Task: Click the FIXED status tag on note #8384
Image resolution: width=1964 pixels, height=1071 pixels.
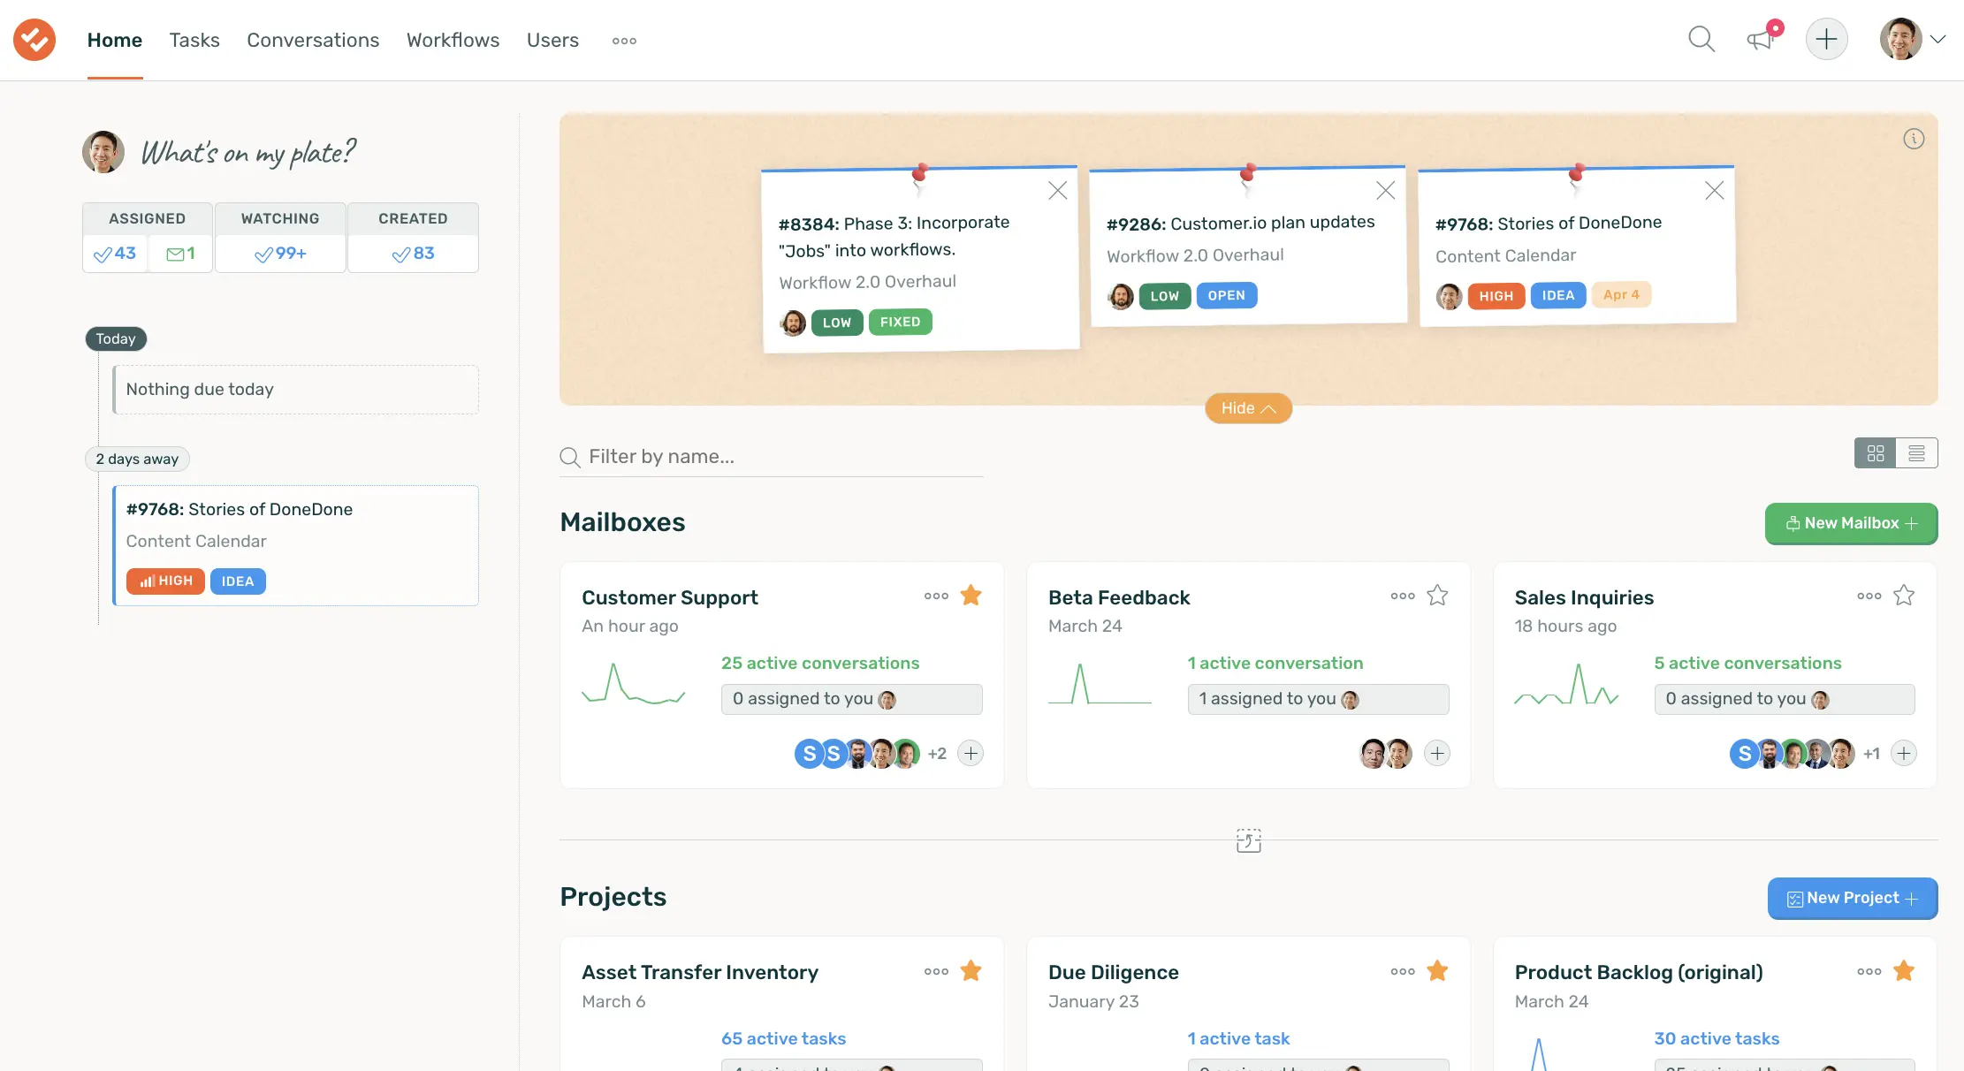Action: point(900,323)
